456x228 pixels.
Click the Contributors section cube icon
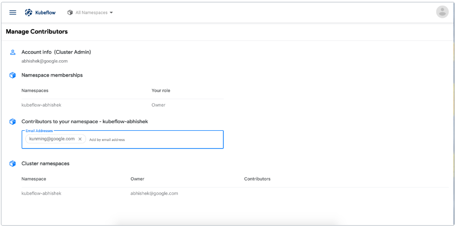click(x=13, y=122)
